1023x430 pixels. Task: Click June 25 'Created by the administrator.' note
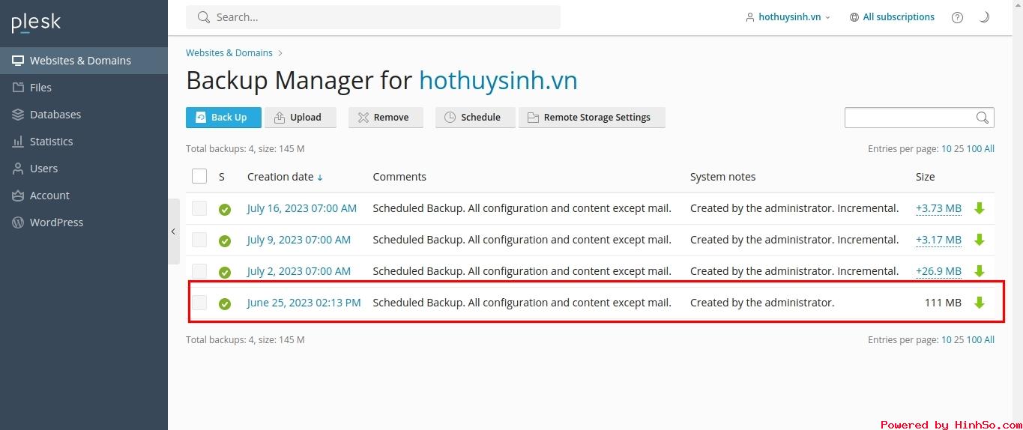762,303
